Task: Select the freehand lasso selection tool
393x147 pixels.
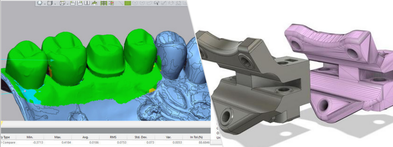Action: [x=149, y=3]
